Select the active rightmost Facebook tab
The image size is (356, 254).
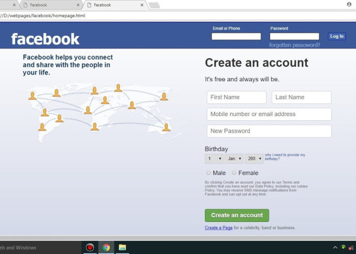(115, 5)
